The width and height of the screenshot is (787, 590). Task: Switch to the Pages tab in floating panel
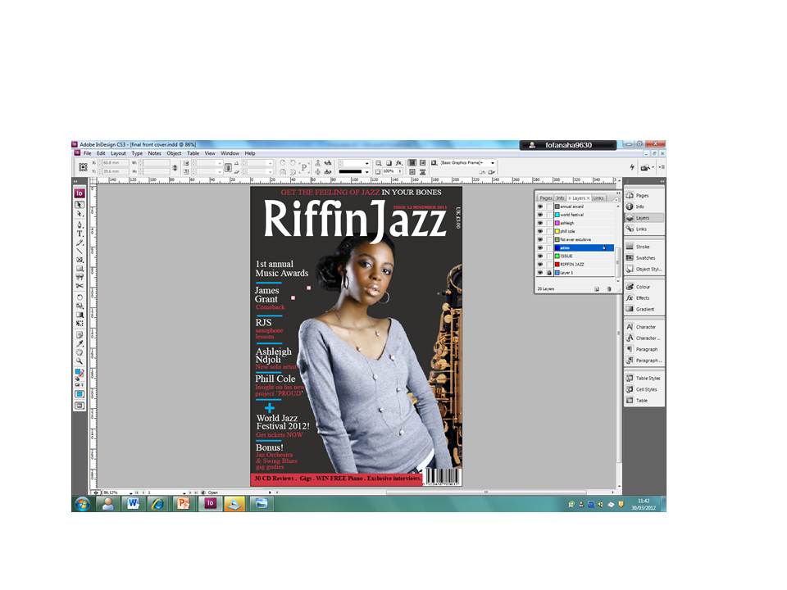(x=545, y=198)
